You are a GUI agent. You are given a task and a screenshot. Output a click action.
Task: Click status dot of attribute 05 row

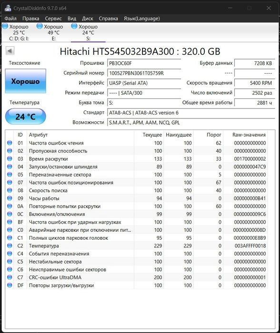[10, 175]
